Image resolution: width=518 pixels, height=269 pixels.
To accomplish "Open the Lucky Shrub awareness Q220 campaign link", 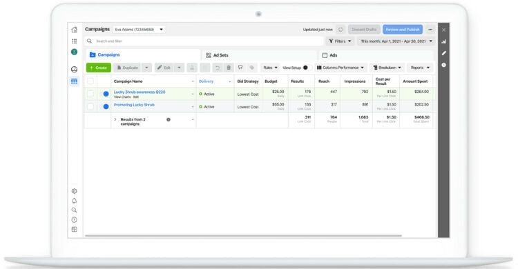I will [140, 92].
